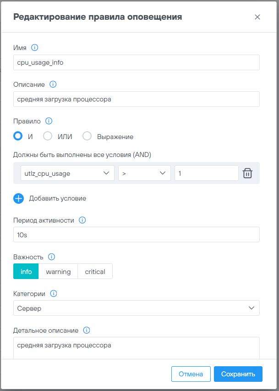Open the utlz_cpu_usage metric dropdown

[x=68, y=173]
